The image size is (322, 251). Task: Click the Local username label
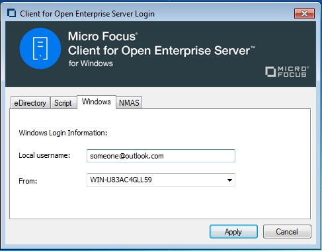coord(44,155)
